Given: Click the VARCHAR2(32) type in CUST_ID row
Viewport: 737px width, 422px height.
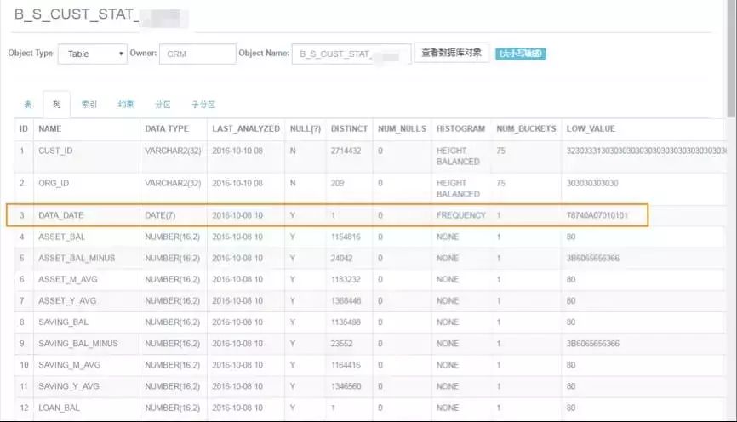Looking at the screenshot, I should coord(173,151).
